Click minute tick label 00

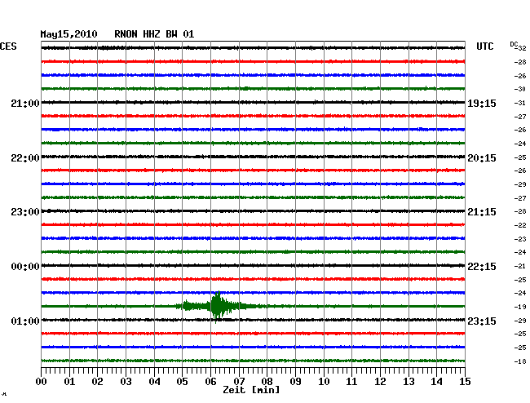coord(42,382)
